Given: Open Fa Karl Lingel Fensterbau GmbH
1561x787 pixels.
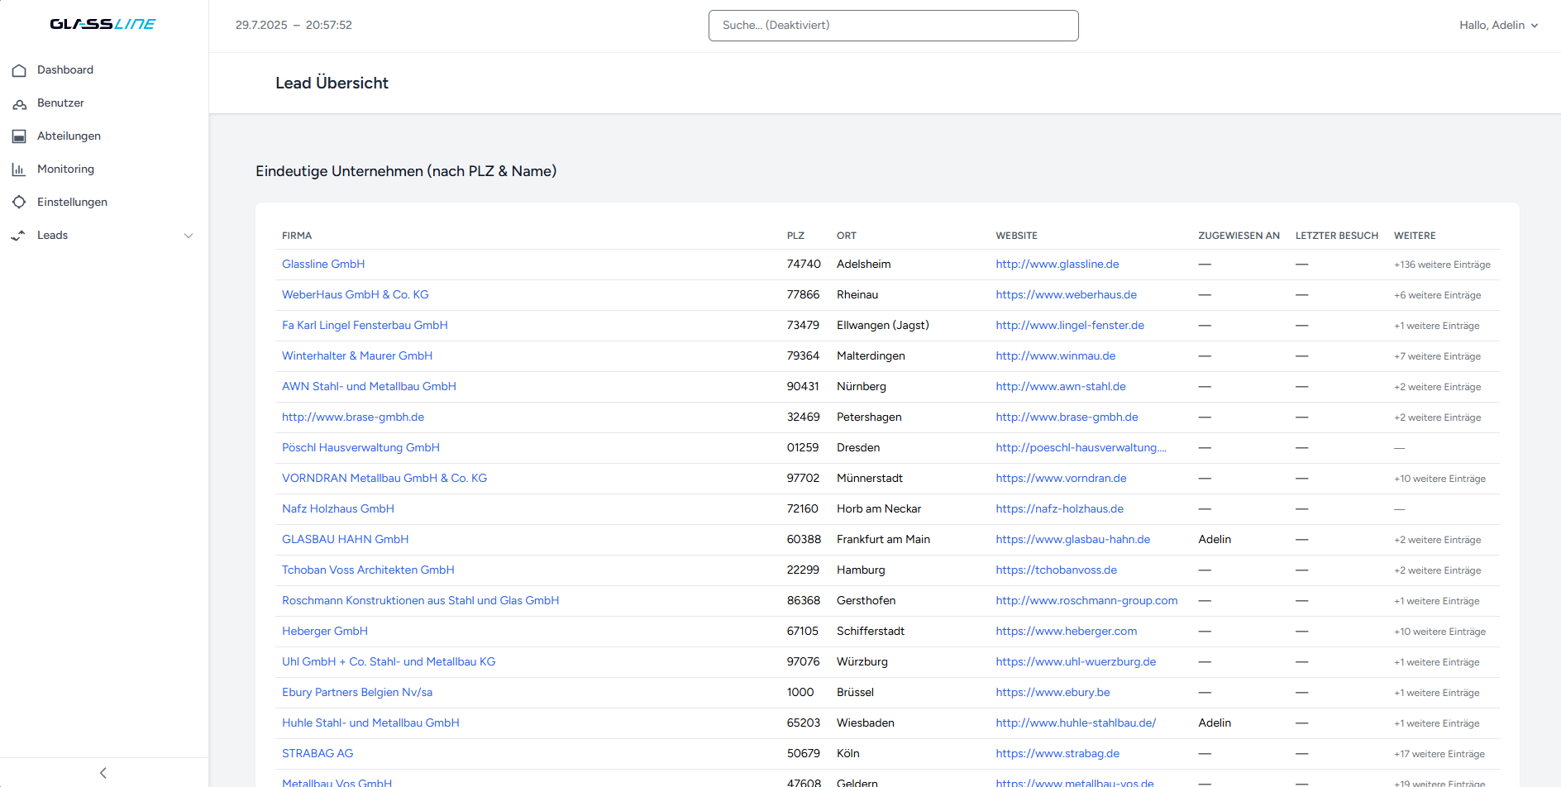Looking at the screenshot, I should click(365, 326).
